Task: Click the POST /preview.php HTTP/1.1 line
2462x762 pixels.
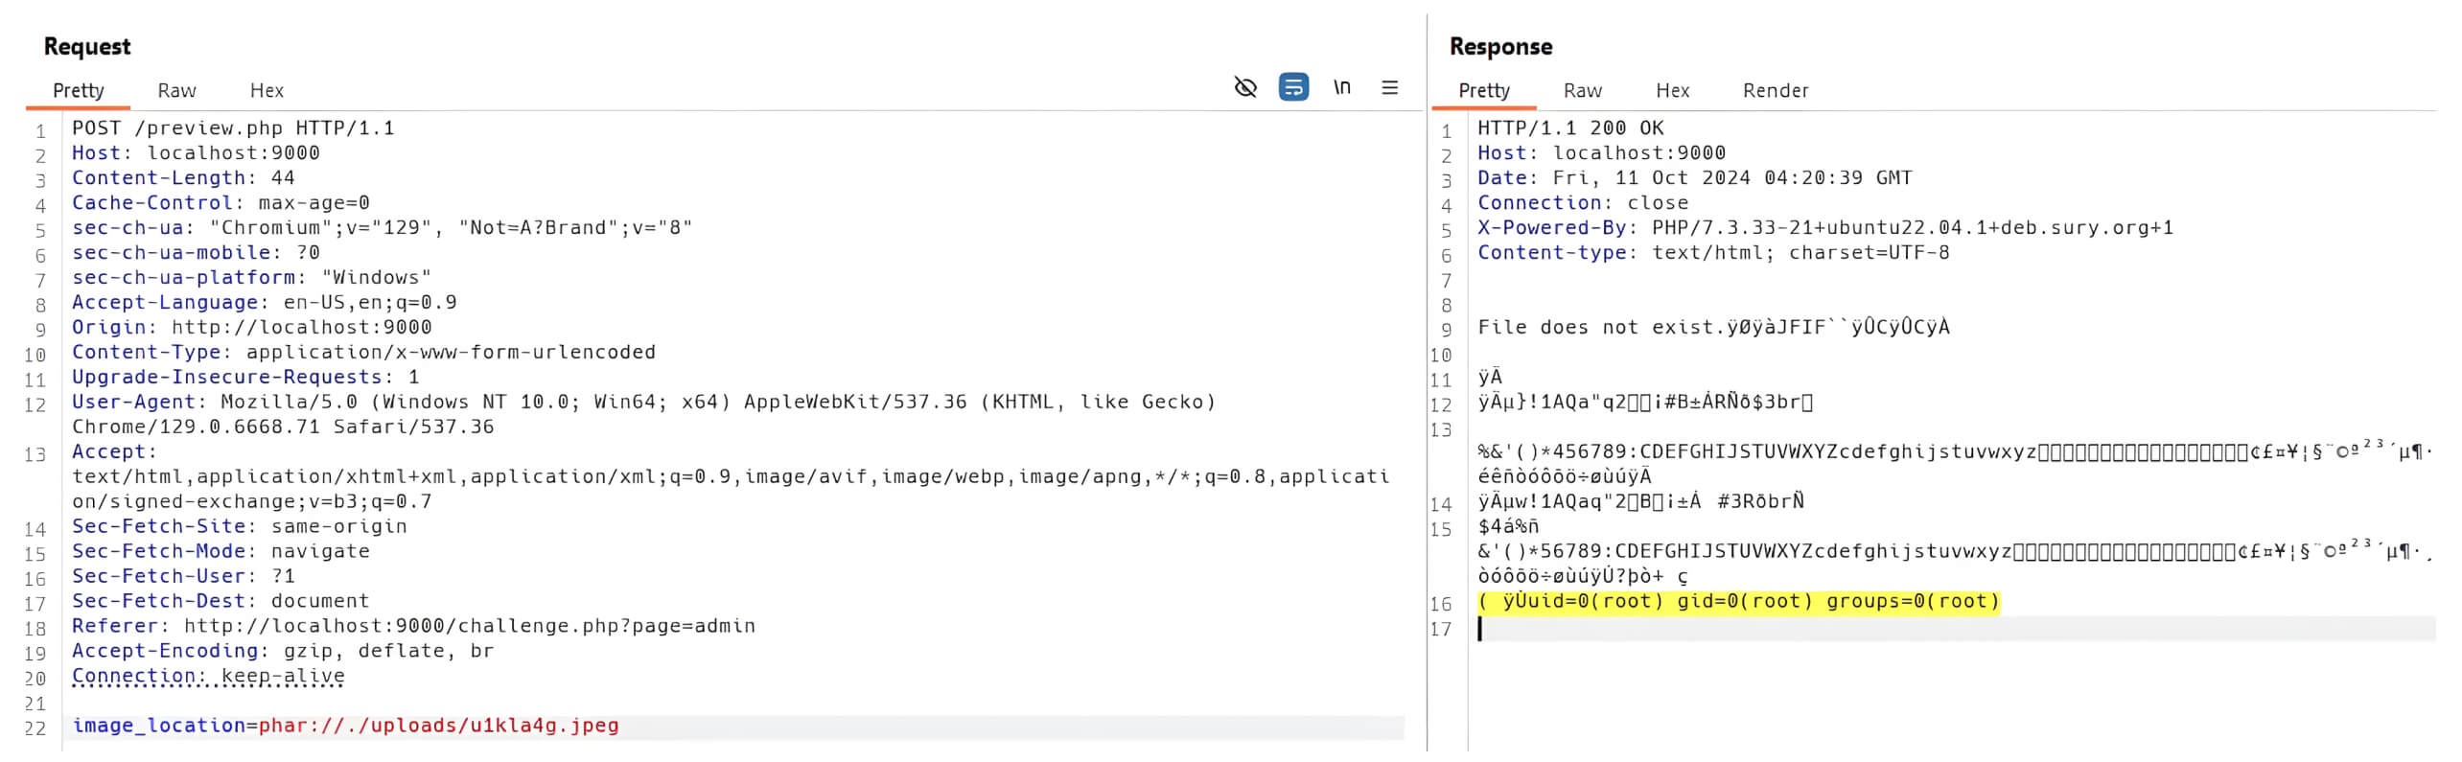Action: pyautogui.click(x=233, y=128)
